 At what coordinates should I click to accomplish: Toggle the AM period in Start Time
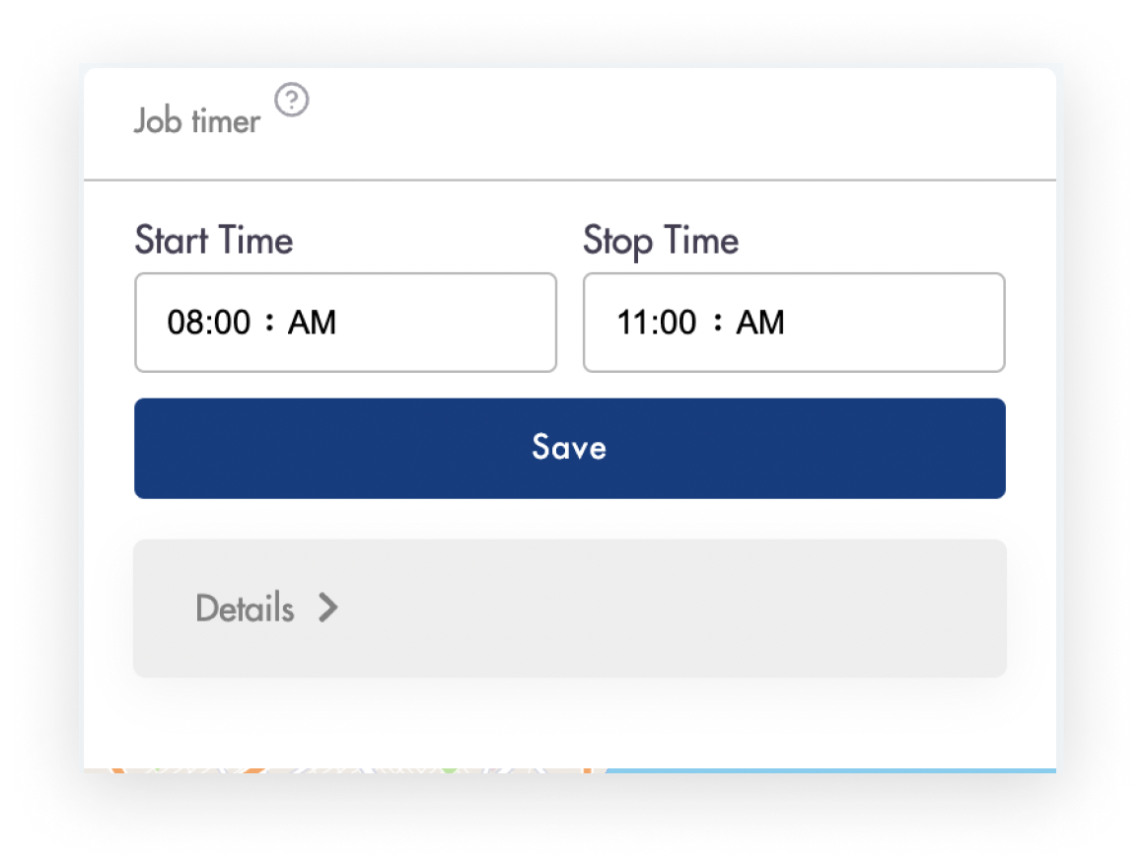pos(312,323)
